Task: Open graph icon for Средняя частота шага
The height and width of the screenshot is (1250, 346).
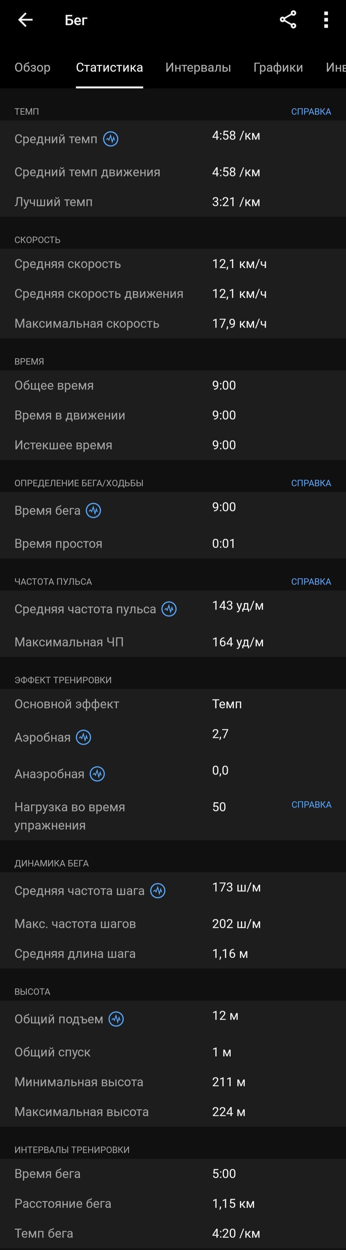Action: click(158, 890)
